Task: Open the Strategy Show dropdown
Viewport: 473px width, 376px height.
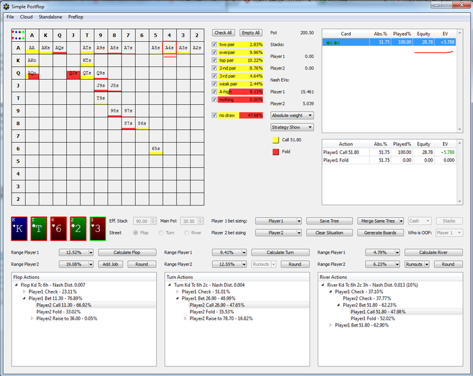Action: click(x=291, y=127)
